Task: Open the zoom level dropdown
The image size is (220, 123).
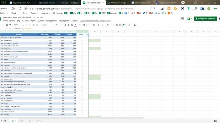Action: click(x=17, y=25)
